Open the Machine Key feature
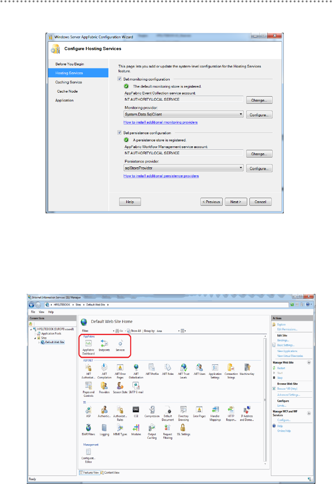This screenshot has height=484, width=332. (247, 369)
